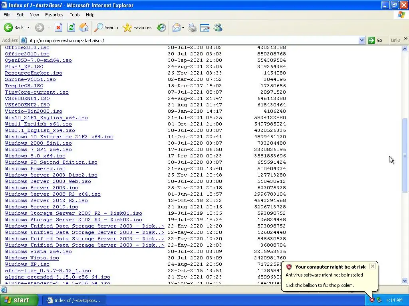Image resolution: width=409 pixels, height=306 pixels.
Task: Click the IE title bar icon
Action: 4,5
